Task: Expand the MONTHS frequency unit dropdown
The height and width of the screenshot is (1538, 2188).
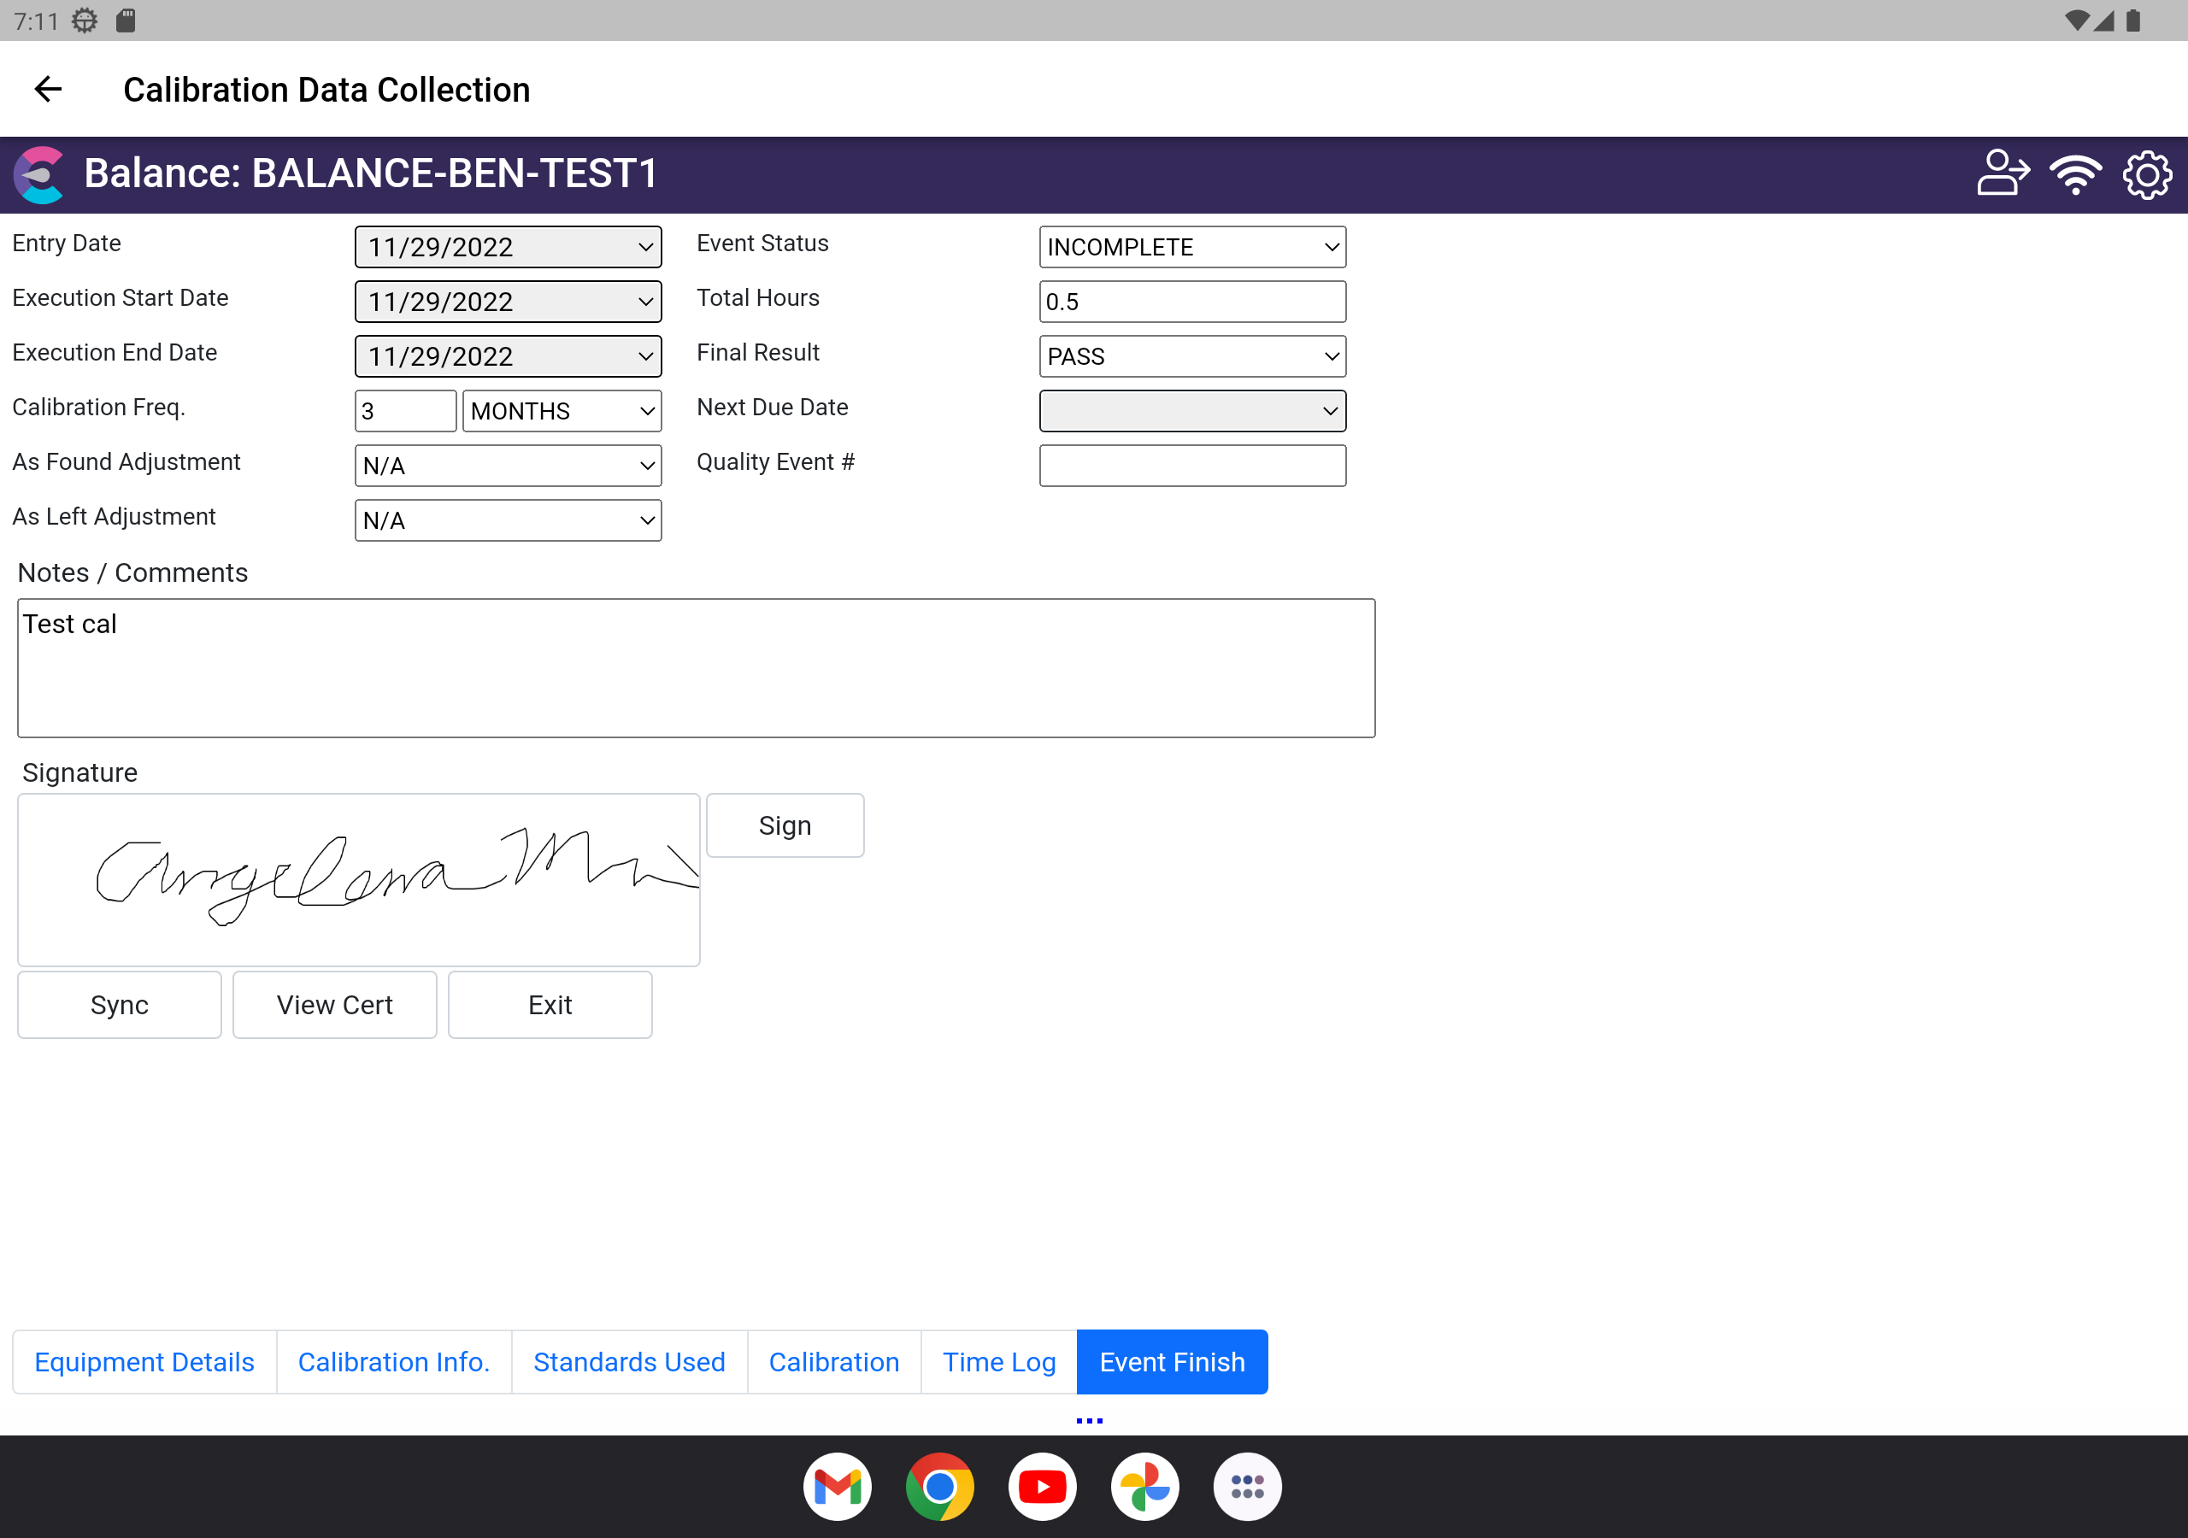Action: click(x=562, y=412)
